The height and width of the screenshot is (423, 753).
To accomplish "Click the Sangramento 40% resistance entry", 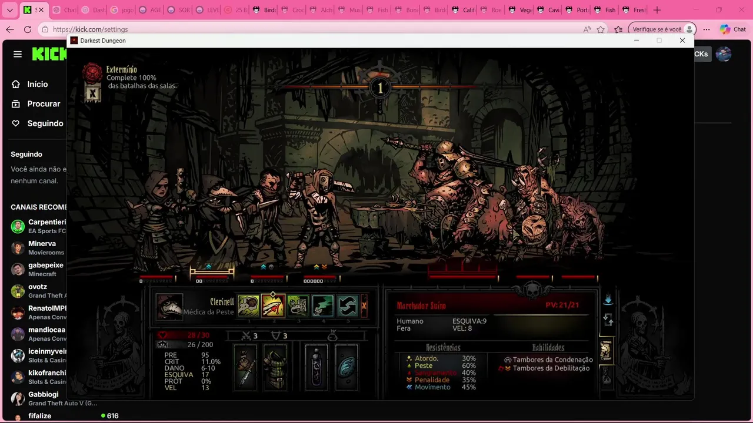I will (441, 372).
